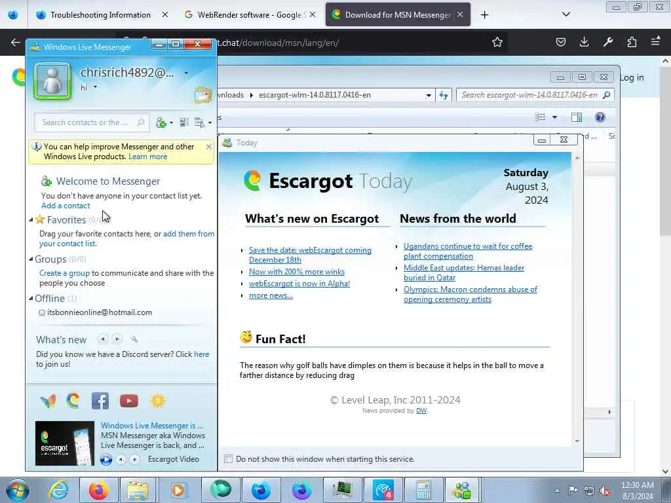Launch Internet Explorer from taskbar
This screenshot has height=503, width=671.
point(58,490)
